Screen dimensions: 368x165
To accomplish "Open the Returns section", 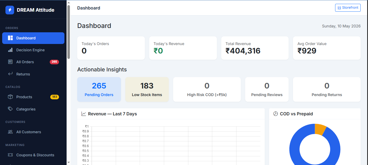I will pos(33,74).
